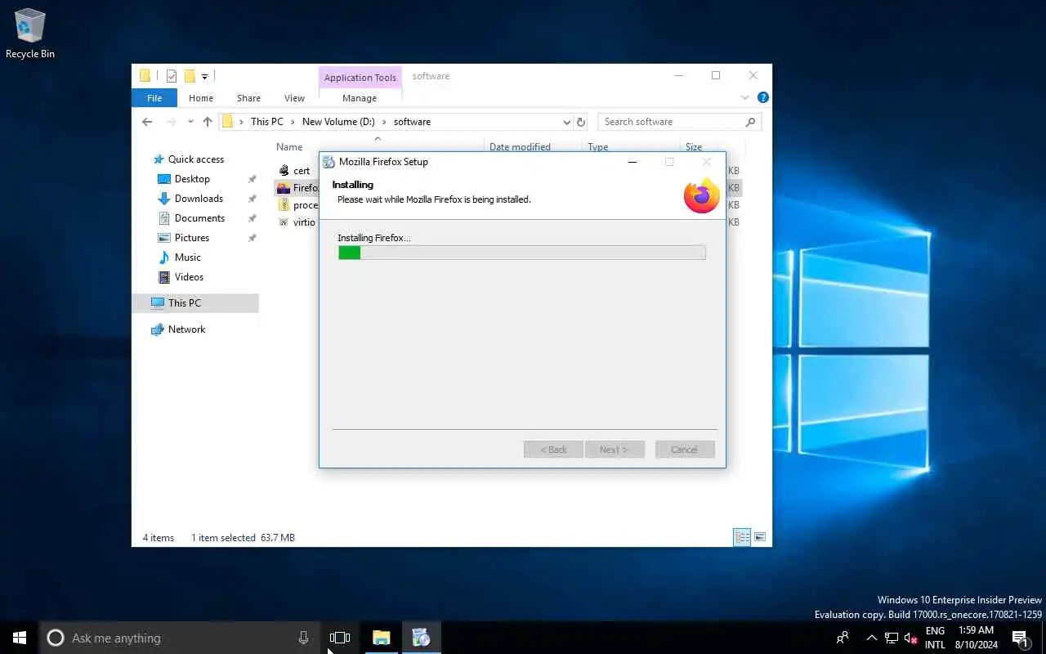The image size is (1046, 654).
Task: Click This PC in the address bar
Action: pos(267,122)
